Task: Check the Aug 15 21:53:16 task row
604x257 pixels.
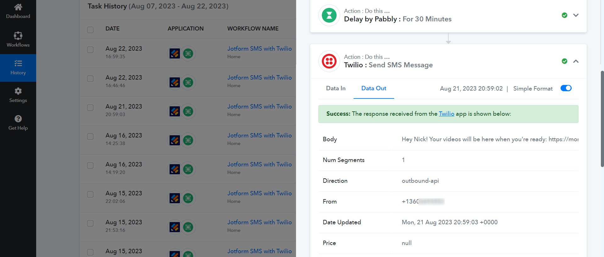Action: point(90,223)
